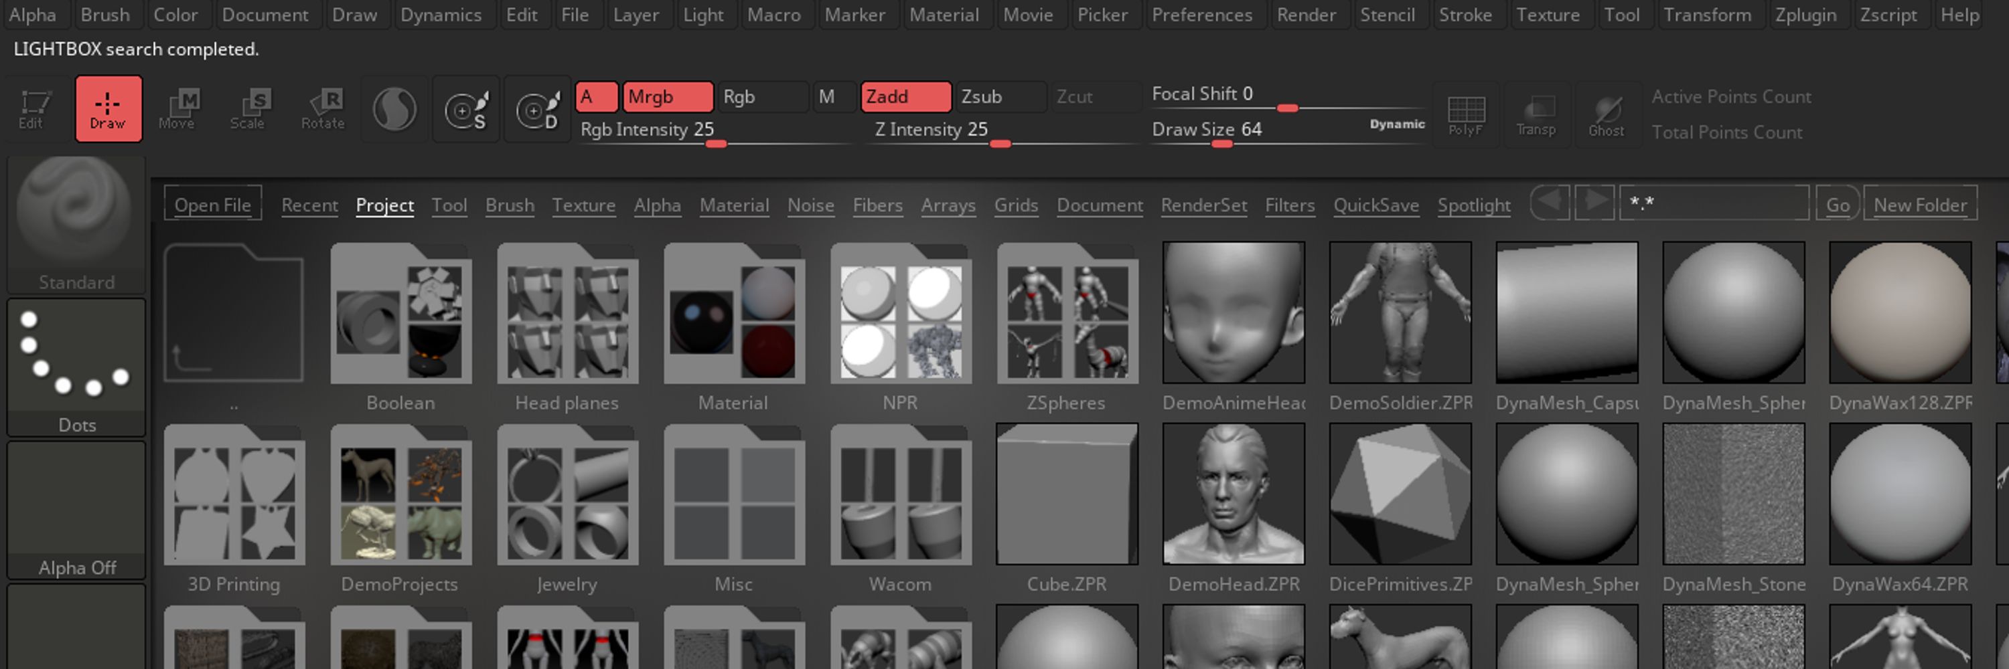Open the Render menu

click(1307, 15)
